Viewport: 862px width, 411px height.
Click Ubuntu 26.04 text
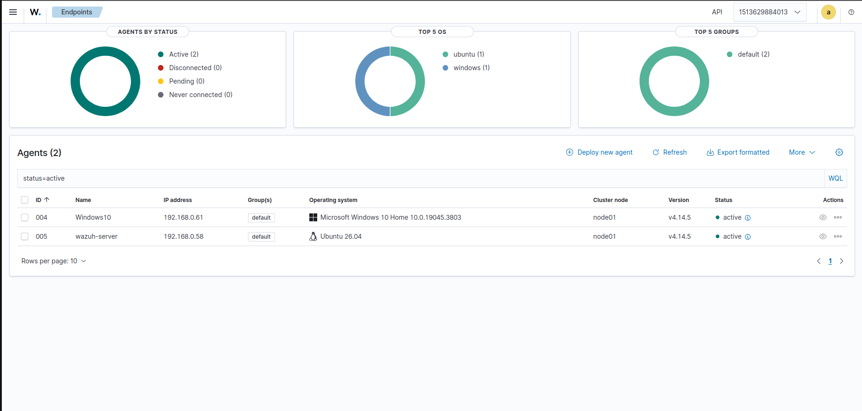[x=341, y=236]
